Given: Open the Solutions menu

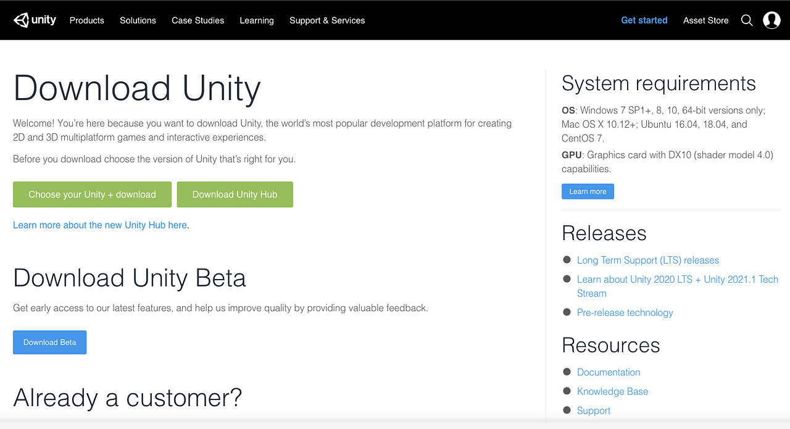Looking at the screenshot, I should pos(138,20).
